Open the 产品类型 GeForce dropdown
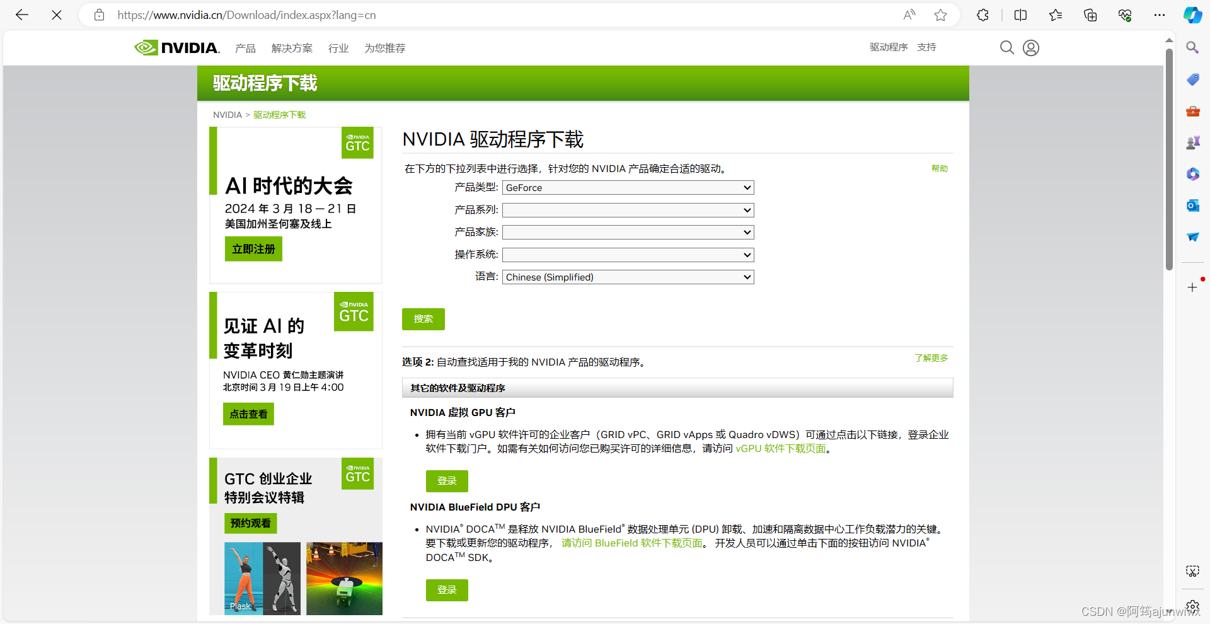The image size is (1210, 624). coord(628,188)
